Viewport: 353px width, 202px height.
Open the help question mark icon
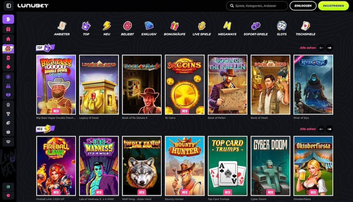(x=8, y=196)
